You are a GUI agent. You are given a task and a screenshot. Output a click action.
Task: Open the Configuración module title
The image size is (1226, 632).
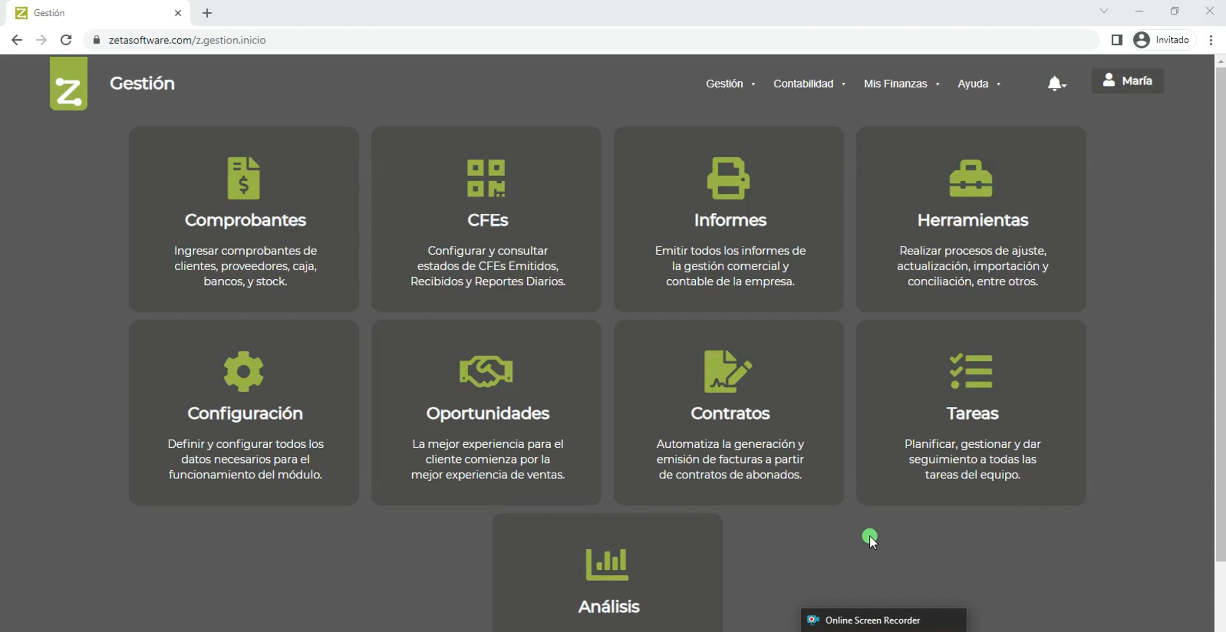(245, 414)
